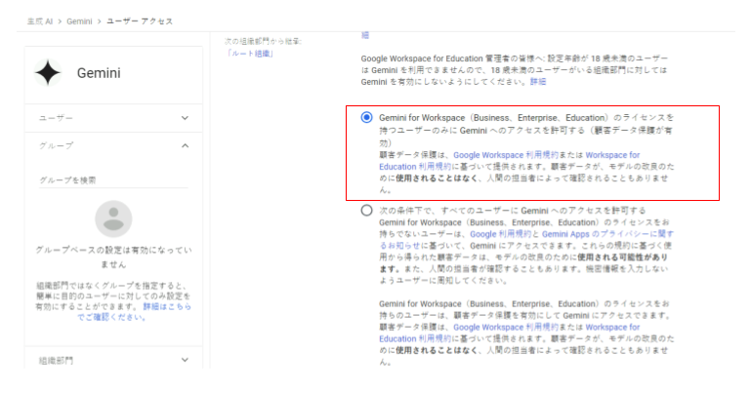Focus the グループを検索 search field
Viewport: 750px width, 394px height.
(113, 180)
